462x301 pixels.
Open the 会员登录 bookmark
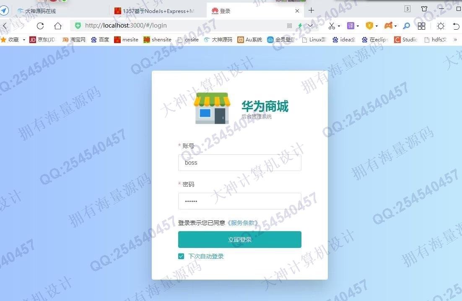click(281, 40)
